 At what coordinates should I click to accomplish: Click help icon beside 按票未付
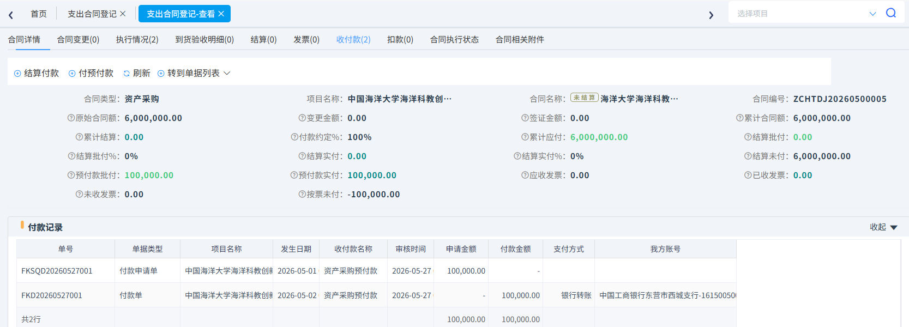tap(302, 194)
